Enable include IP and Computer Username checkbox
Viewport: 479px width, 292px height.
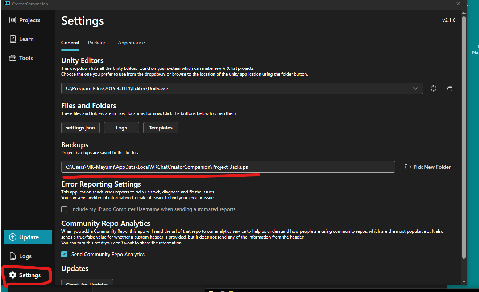pyautogui.click(x=64, y=209)
